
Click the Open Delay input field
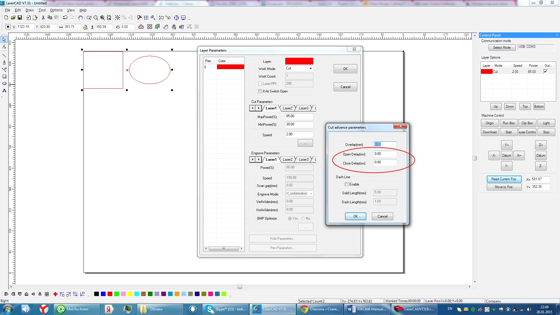point(385,154)
